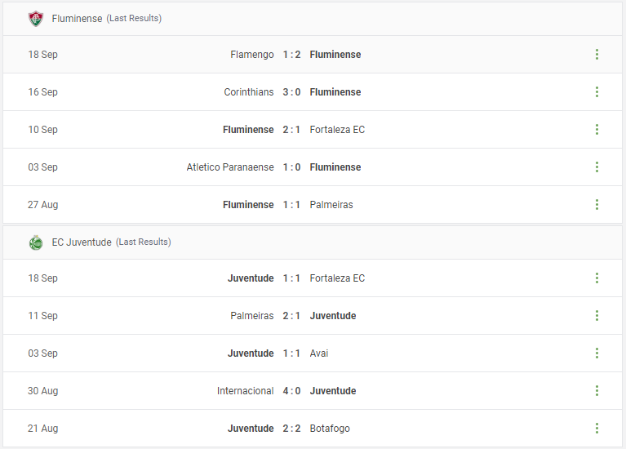Click the 1:2 score of Flamengo match

[x=291, y=55]
